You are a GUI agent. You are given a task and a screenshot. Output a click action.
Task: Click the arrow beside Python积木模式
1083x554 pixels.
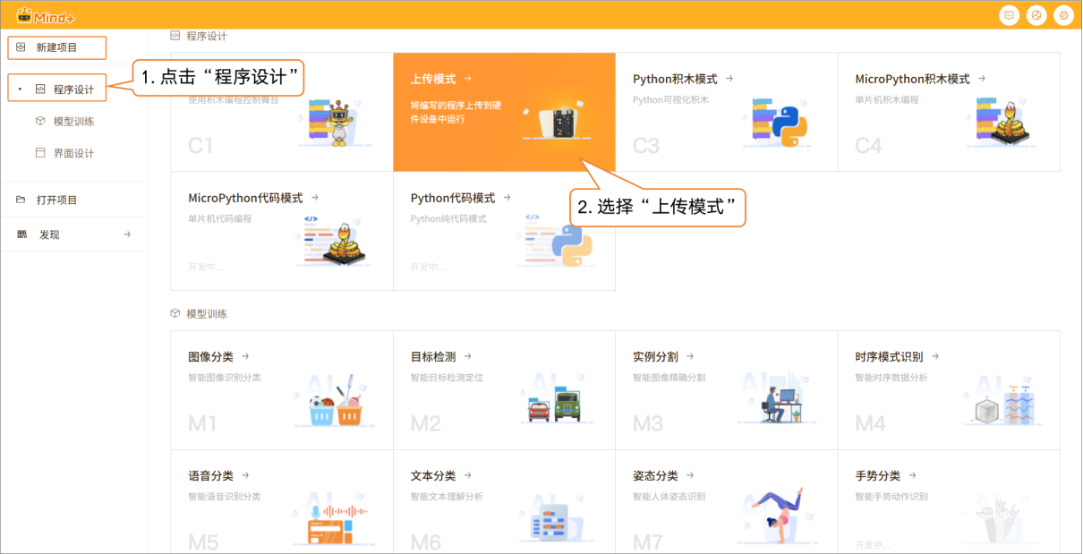click(x=729, y=79)
